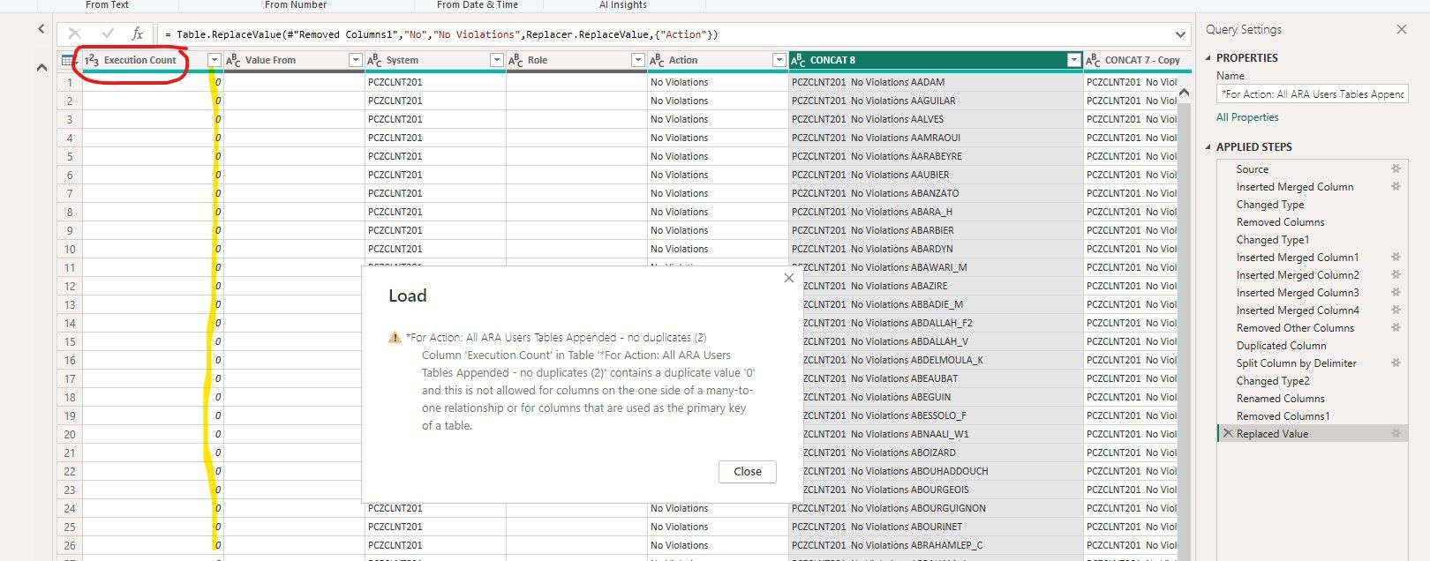This screenshot has width=1430, height=561.
Task: Click the Close button in Load dialog
Action: [x=748, y=471]
